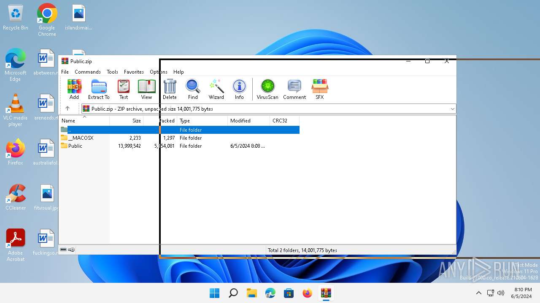Select the australiafol Word document on the desktop
The height and width of the screenshot is (303, 540).
coord(45,152)
